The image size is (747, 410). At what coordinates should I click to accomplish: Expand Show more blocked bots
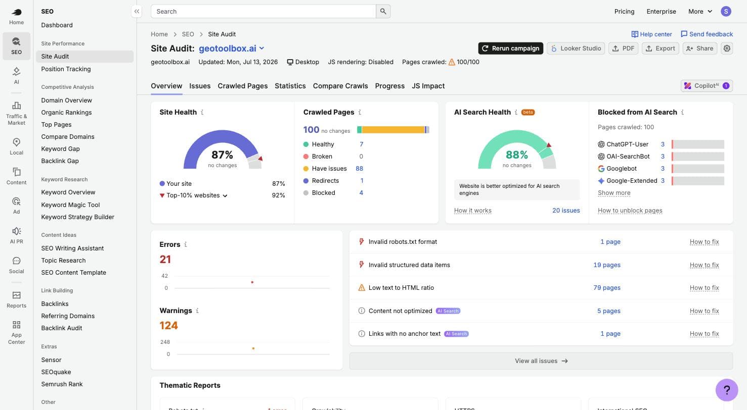[x=614, y=193]
